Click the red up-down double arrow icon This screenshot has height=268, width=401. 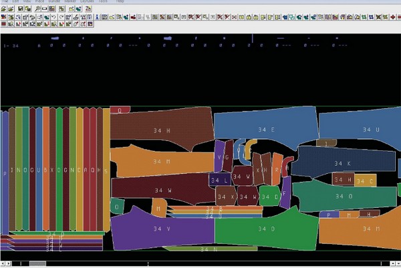coord(393,17)
